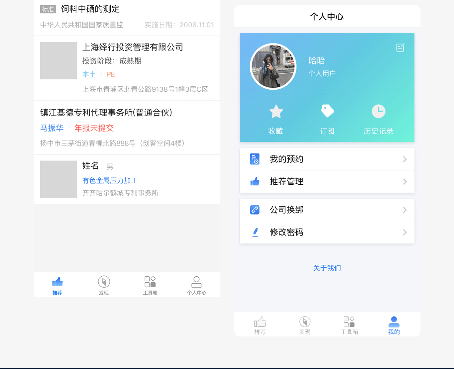Open the 饲料中硒的测定 standard entry
454x369 pixels.
point(90,9)
